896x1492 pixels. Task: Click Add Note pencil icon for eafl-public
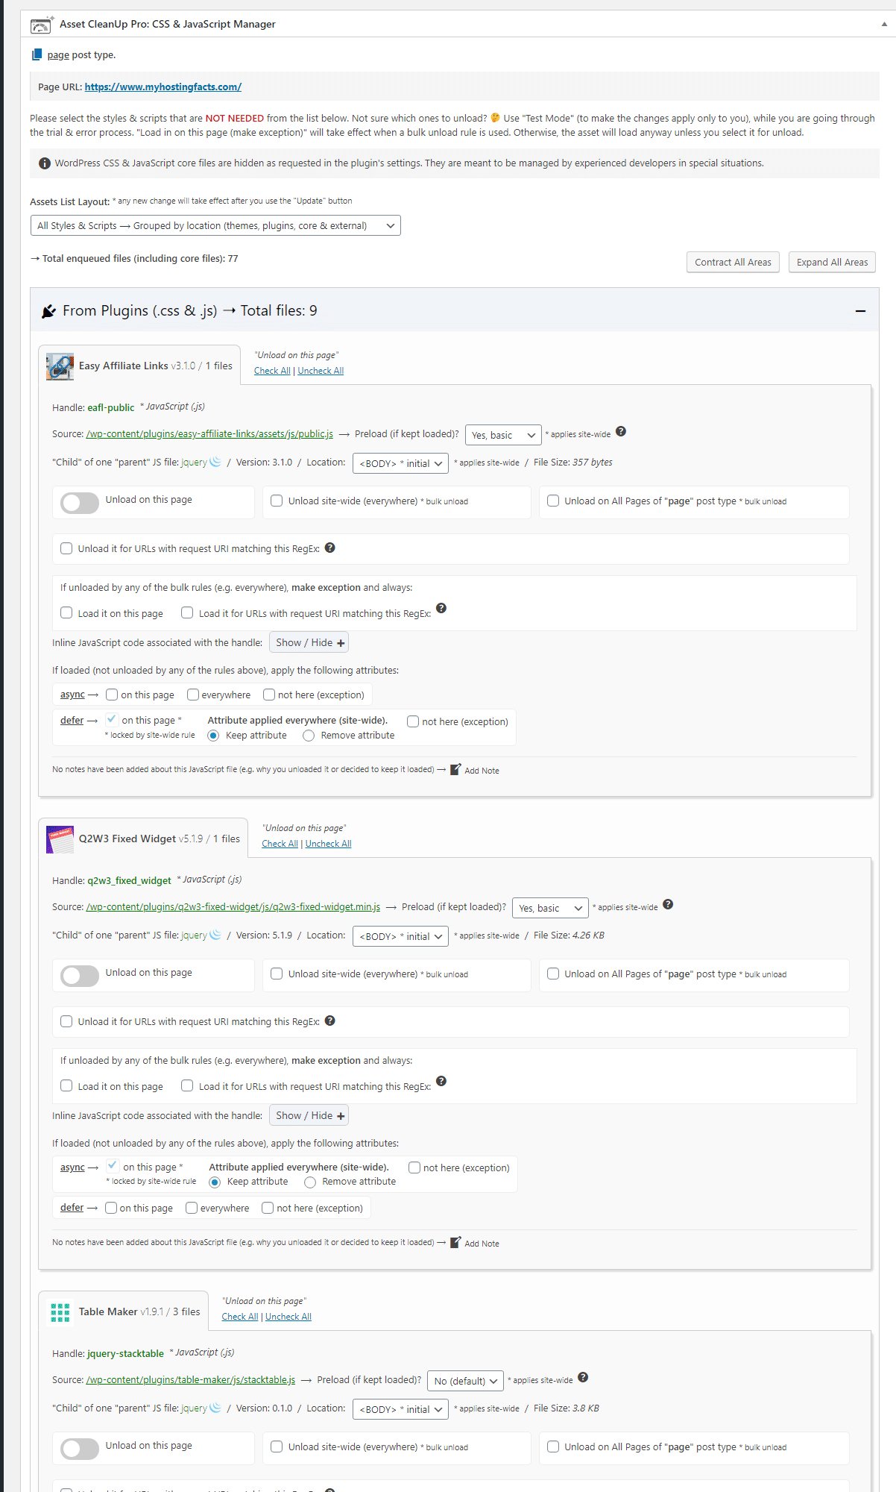click(x=455, y=769)
